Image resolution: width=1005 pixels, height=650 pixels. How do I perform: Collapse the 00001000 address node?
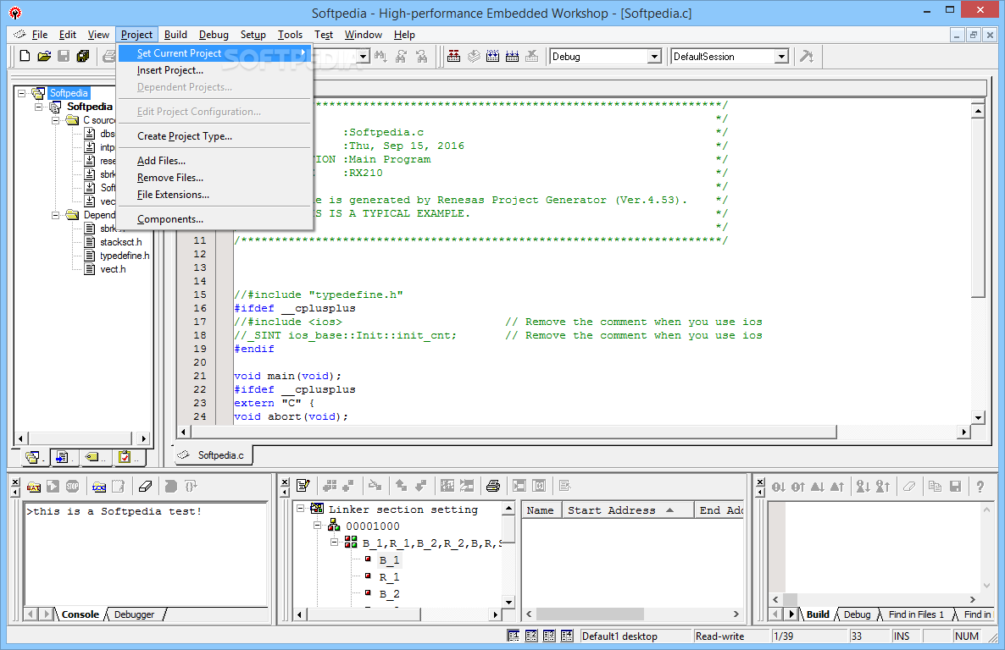click(x=317, y=525)
